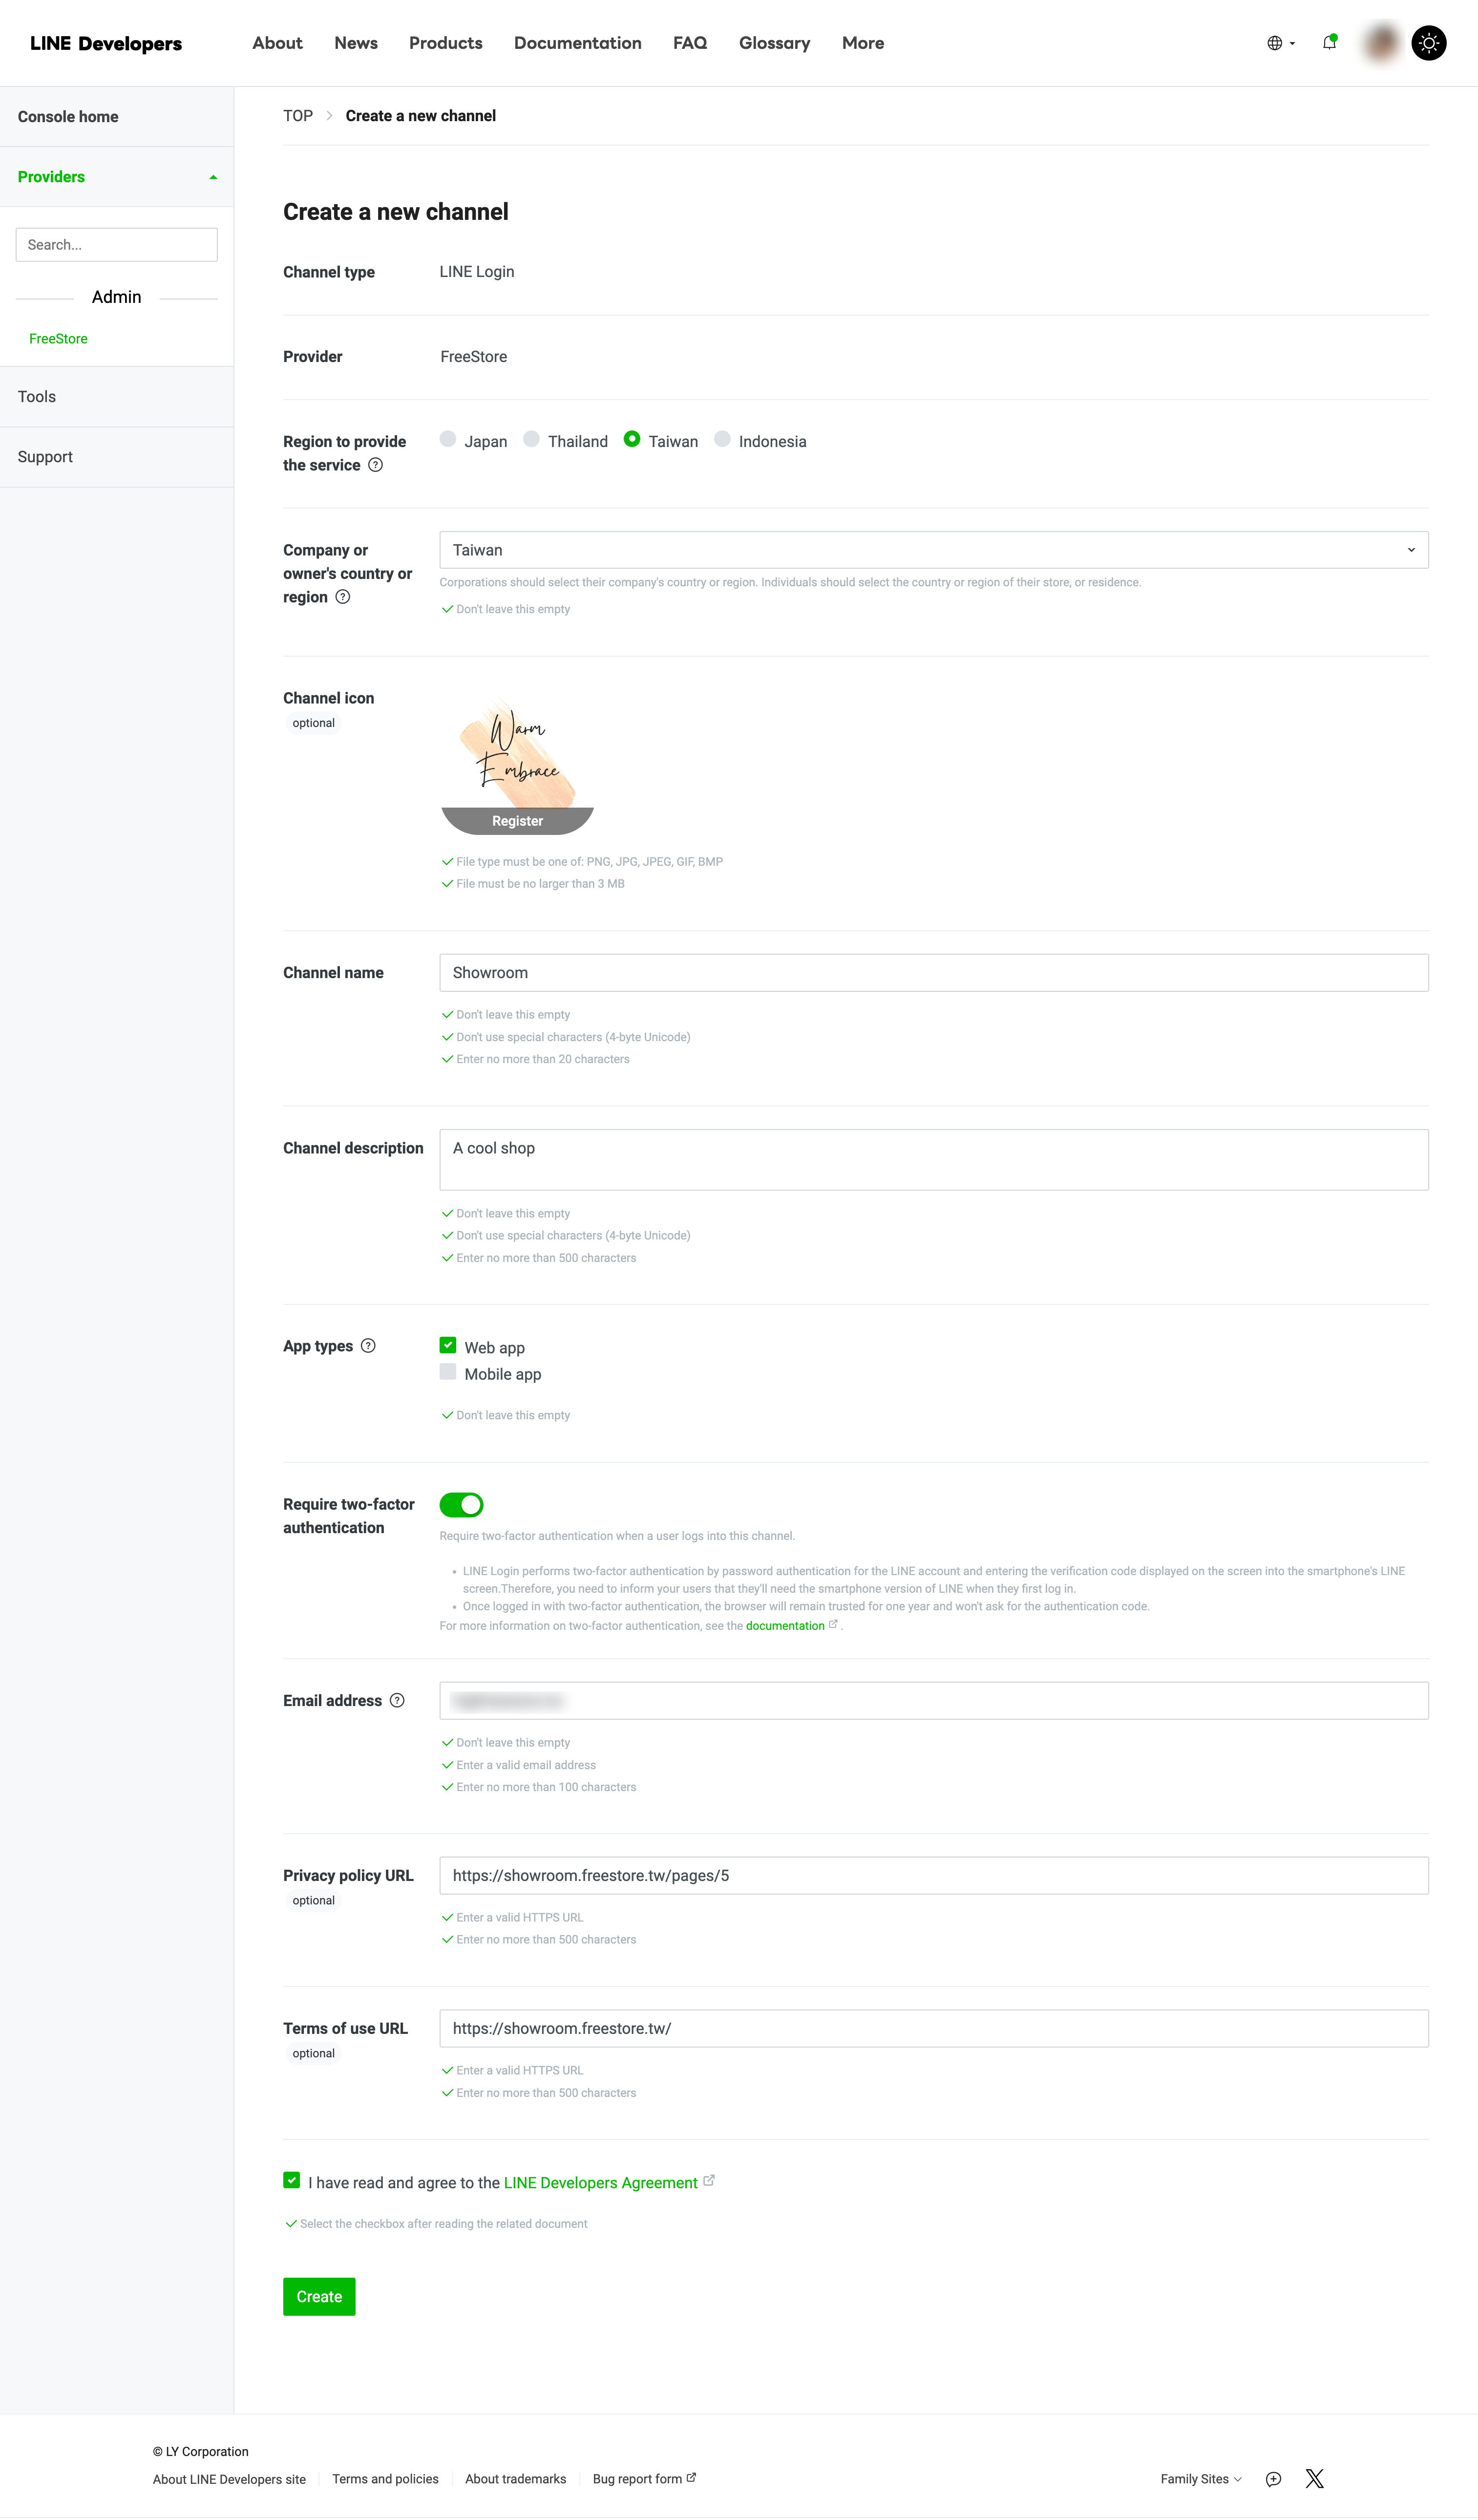Open the X (Twitter) footer icon

[x=1314, y=2478]
